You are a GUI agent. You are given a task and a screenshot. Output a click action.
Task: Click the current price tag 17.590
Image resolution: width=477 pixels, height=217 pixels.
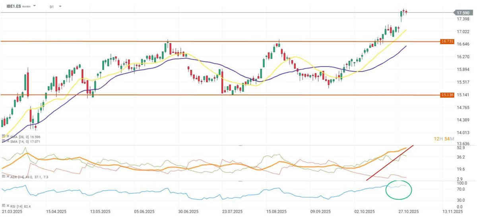coord(461,13)
